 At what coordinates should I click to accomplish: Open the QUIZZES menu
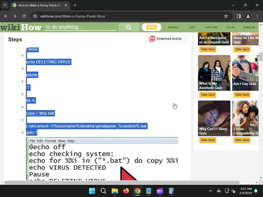174,27
